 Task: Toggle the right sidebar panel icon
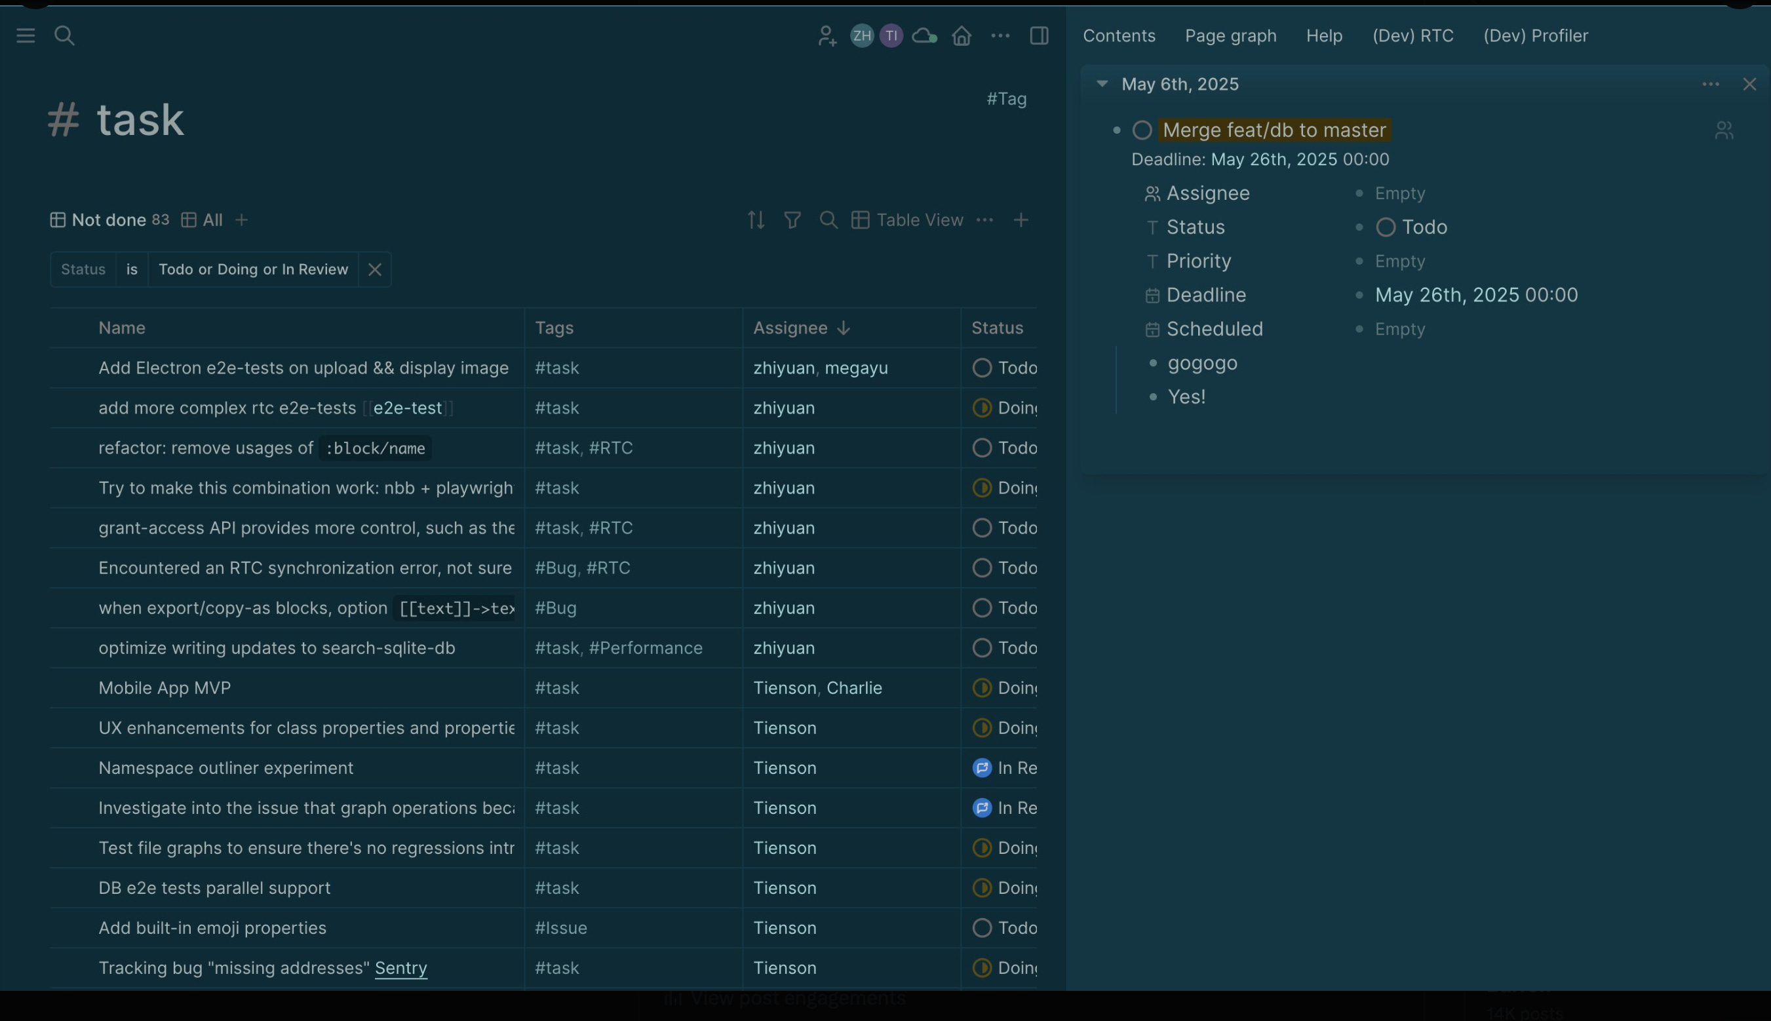(1039, 36)
